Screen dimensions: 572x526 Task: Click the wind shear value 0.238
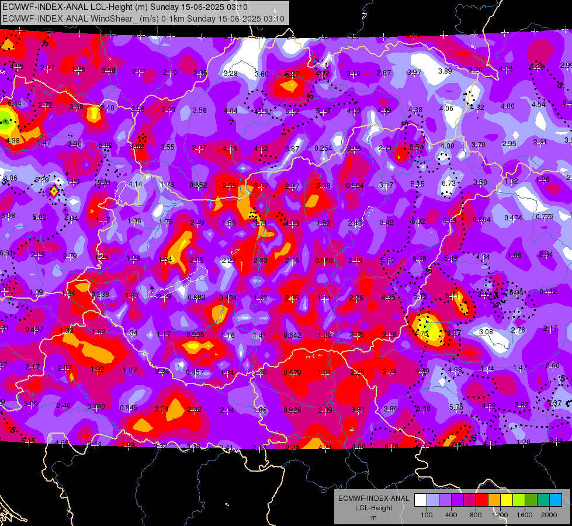[100, 294]
